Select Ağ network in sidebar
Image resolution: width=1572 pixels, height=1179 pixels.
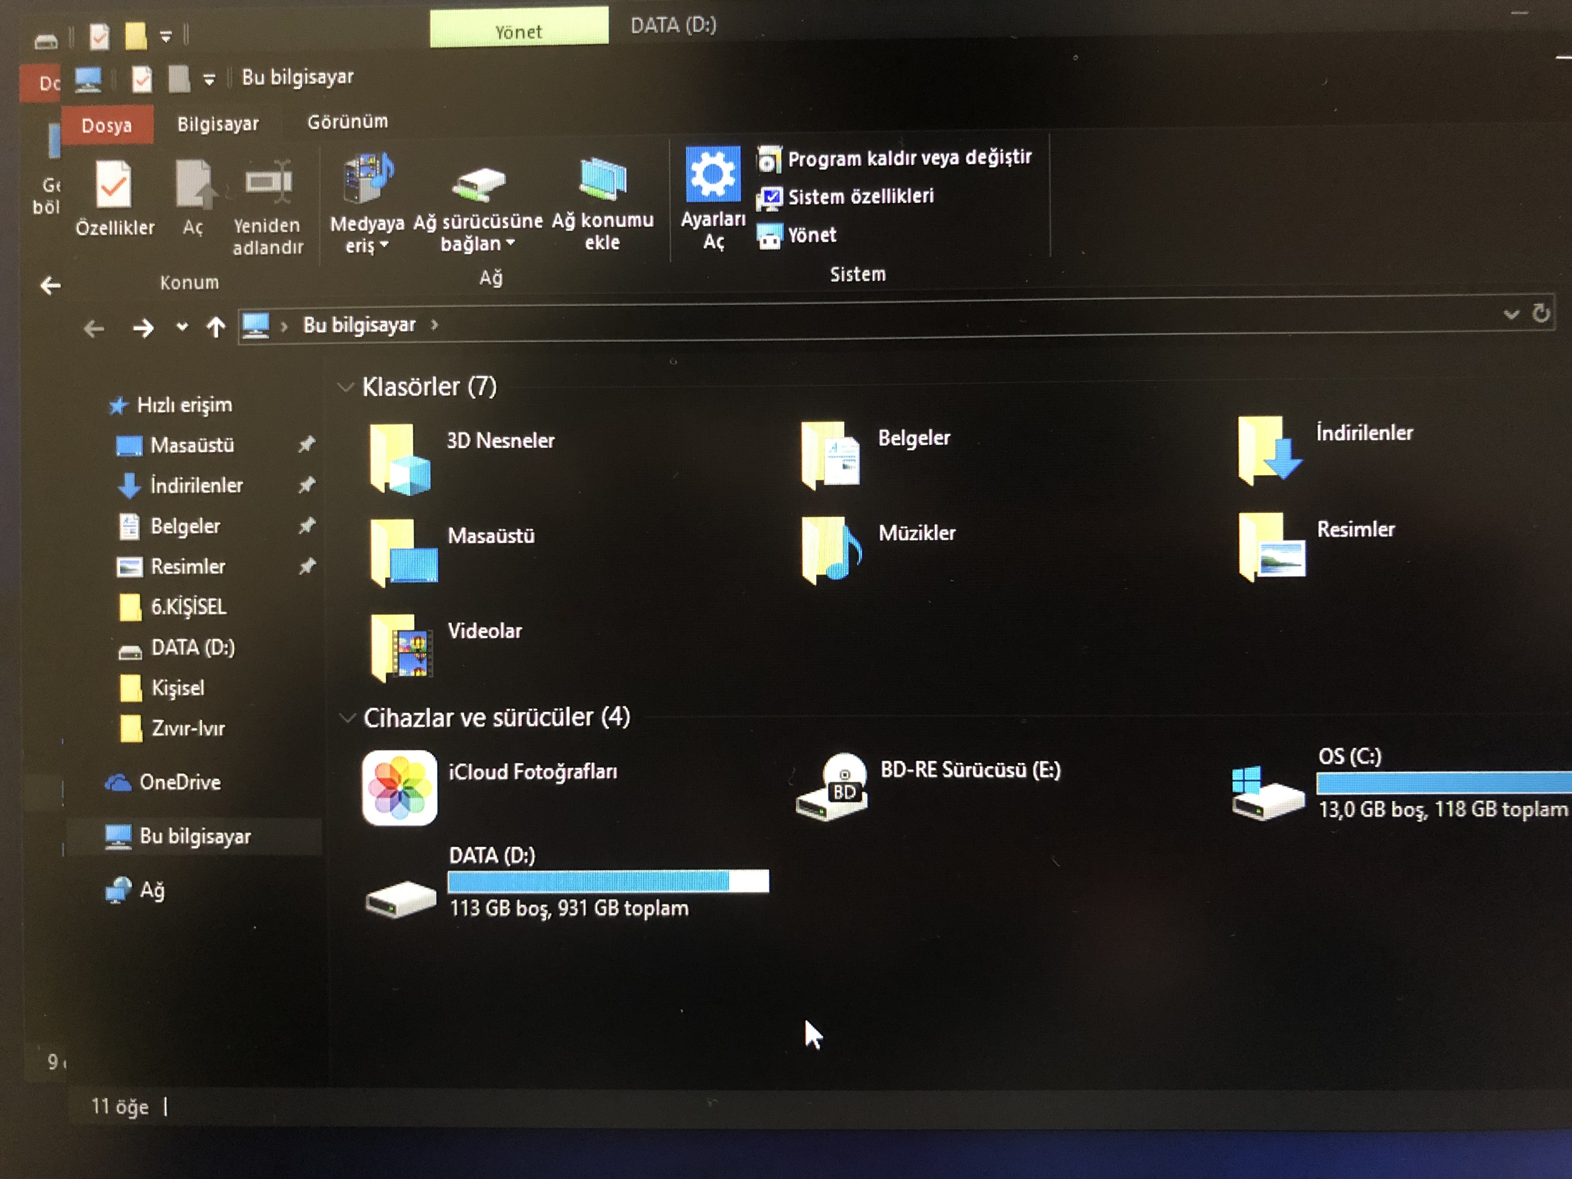tap(135, 890)
